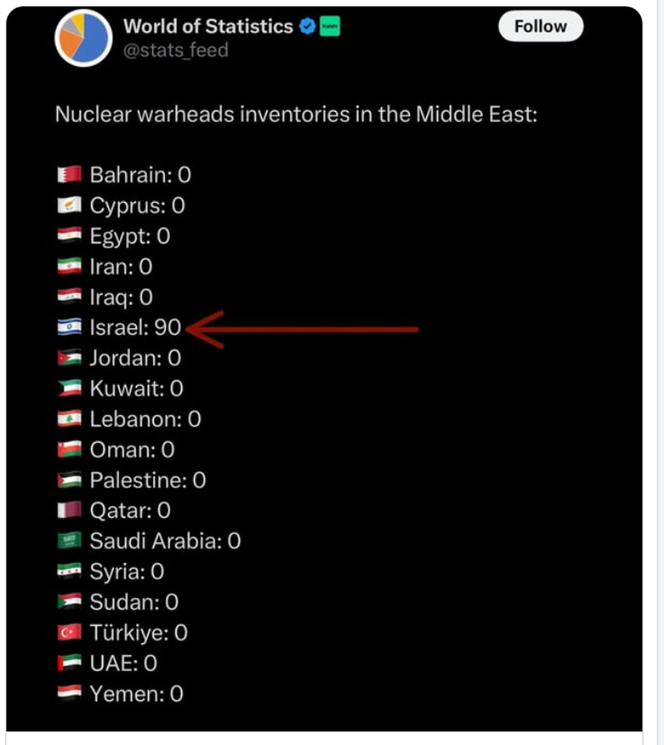Click the Follow button
This screenshot has width=664, height=745.
540,27
